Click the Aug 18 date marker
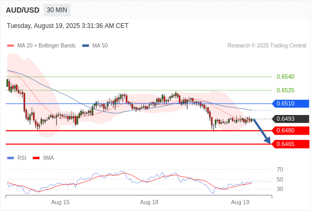 [x=149, y=202]
